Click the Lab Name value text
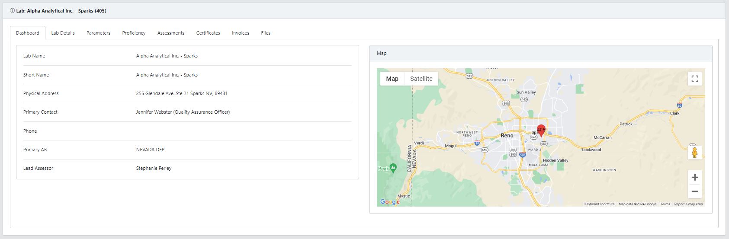This screenshot has width=729, height=239. point(167,56)
